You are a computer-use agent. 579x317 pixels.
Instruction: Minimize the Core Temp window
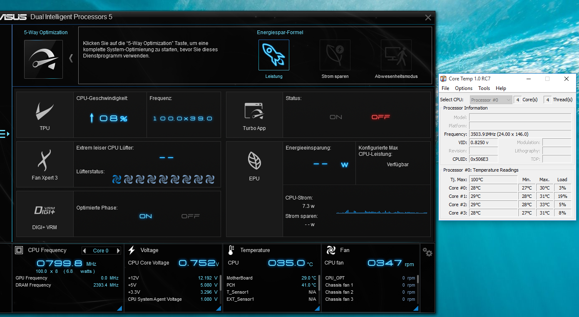[528, 79]
